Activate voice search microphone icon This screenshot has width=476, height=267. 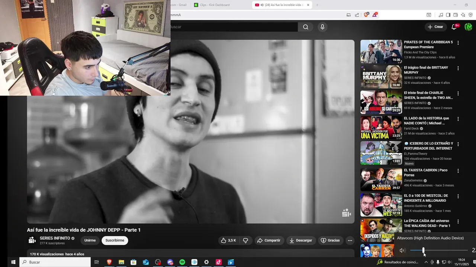(322, 27)
